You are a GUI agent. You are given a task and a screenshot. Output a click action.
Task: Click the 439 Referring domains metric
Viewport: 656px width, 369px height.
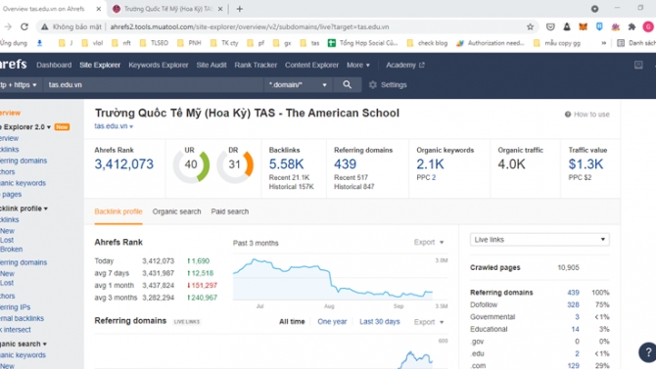tap(345, 164)
